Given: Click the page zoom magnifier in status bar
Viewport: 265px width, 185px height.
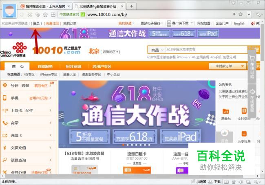Looking at the screenshot, I should pos(256,182).
